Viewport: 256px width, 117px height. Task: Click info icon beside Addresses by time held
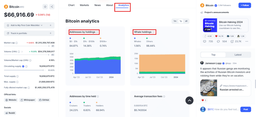(x=98, y=96)
